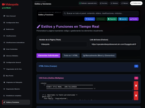Click the Estilos y Funciones en Tiempo Real title
The height and width of the screenshot is (108, 145).
coord(70,27)
